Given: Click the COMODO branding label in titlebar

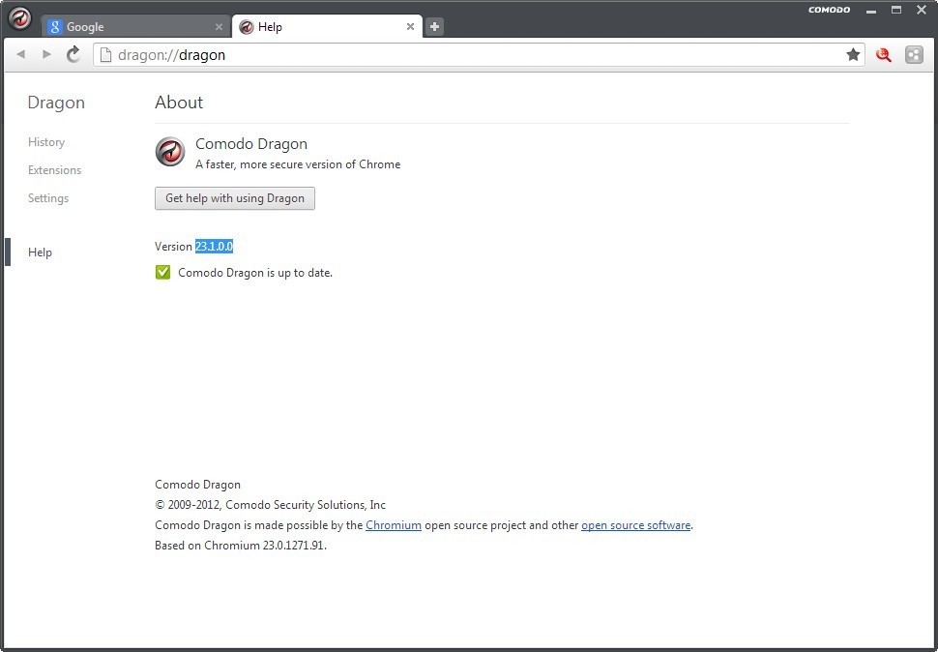Looking at the screenshot, I should coord(829,10).
